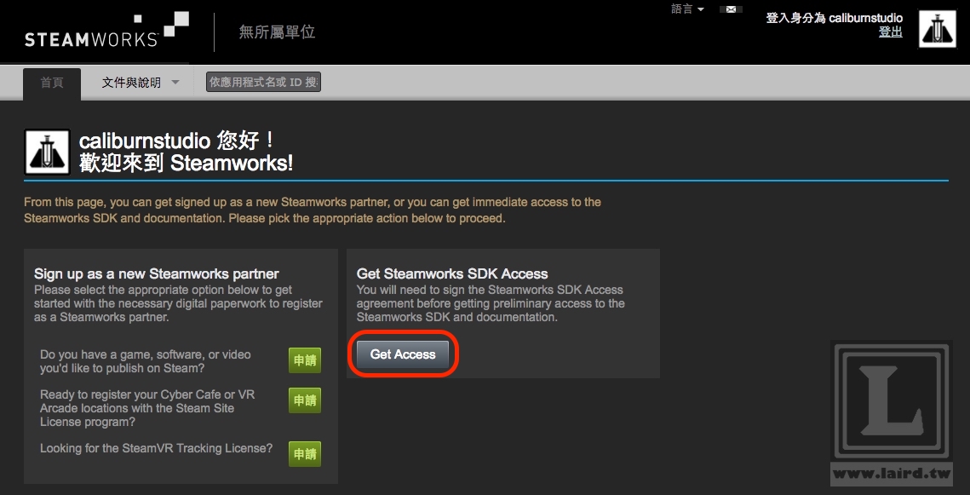The height and width of the screenshot is (495, 970).
Task: Click the Get Access button
Action: click(403, 354)
